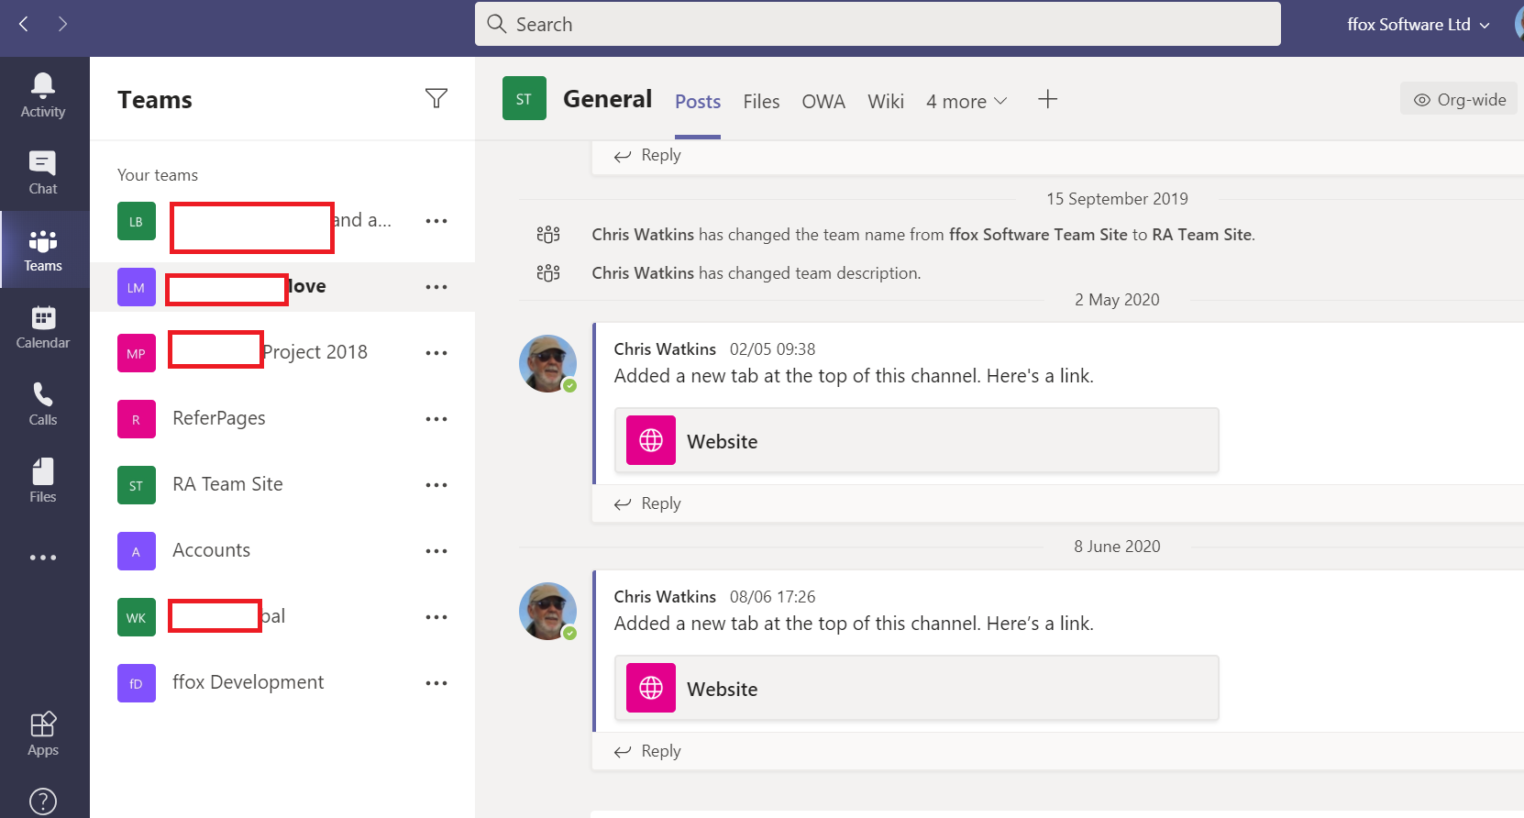The image size is (1524, 818).
Task: Open more options for the LM team
Action: pos(436,287)
